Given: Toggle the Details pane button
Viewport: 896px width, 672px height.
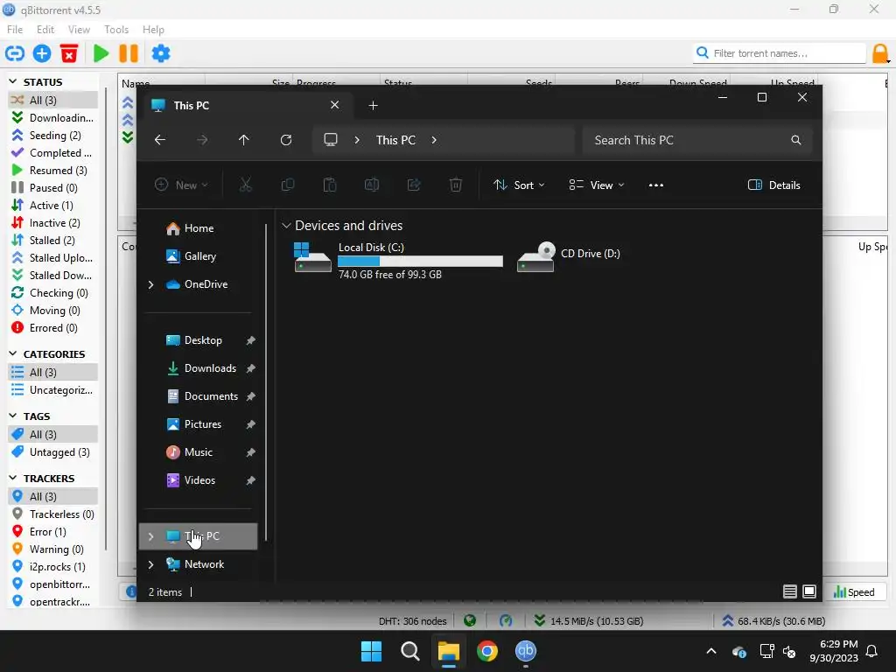Looking at the screenshot, I should tap(774, 185).
